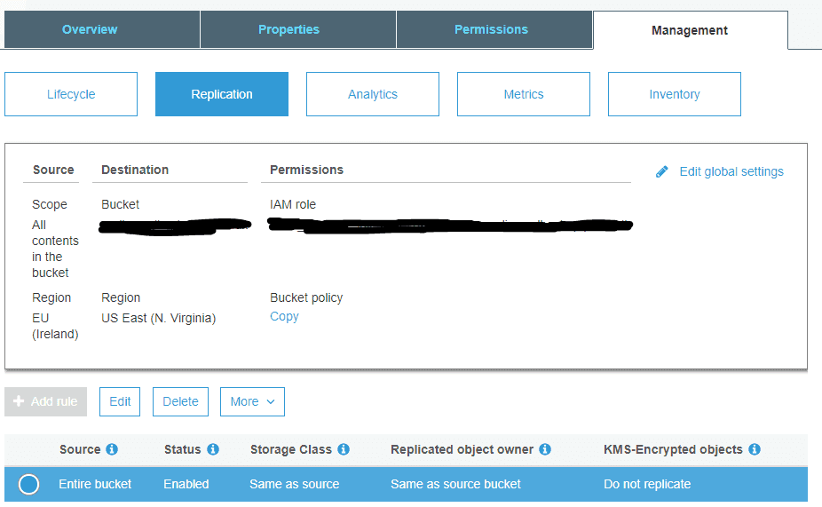Image resolution: width=822 pixels, height=507 pixels.
Task: Click the Edit rule button
Action: (120, 401)
